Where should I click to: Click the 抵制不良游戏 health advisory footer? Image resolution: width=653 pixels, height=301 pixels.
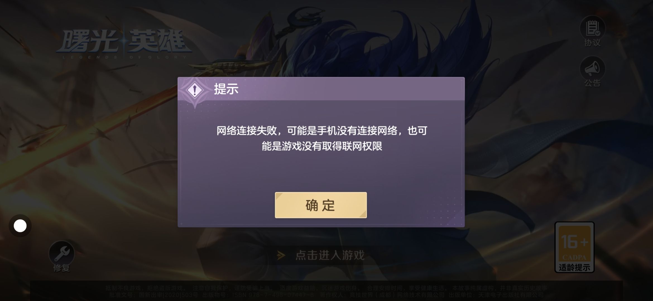tap(326, 288)
